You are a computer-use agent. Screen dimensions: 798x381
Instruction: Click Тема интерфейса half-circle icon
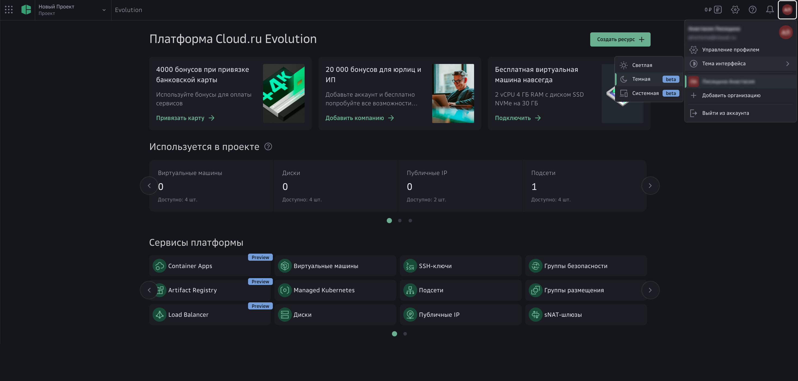point(693,64)
